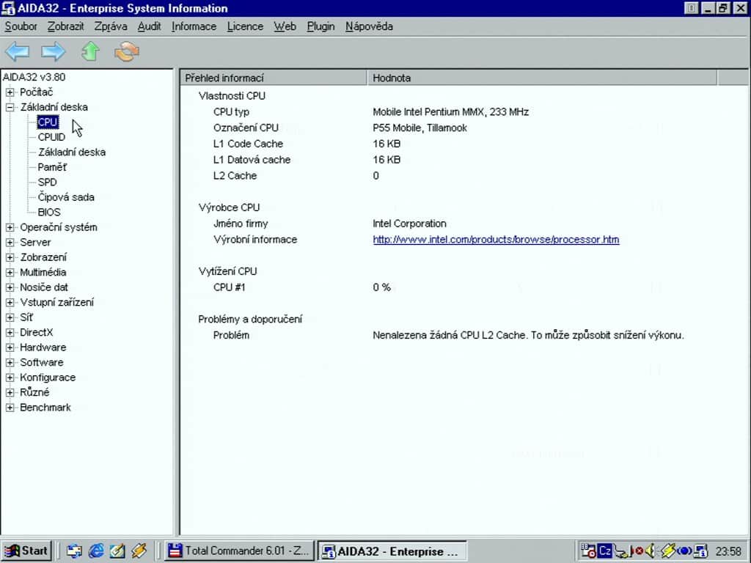Expand the Počítač tree node
Screen dimensions: 751x563
pos(10,92)
